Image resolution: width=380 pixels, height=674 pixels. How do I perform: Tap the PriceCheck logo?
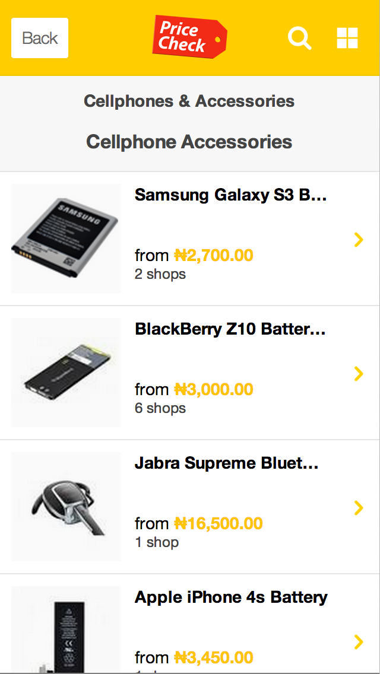pyautogui.click(x=189, y=37)
